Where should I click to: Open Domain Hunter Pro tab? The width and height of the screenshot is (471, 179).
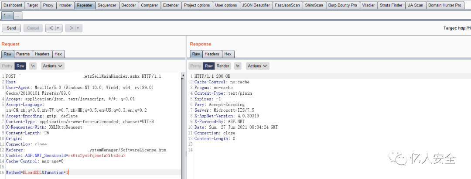pos(444,5)
